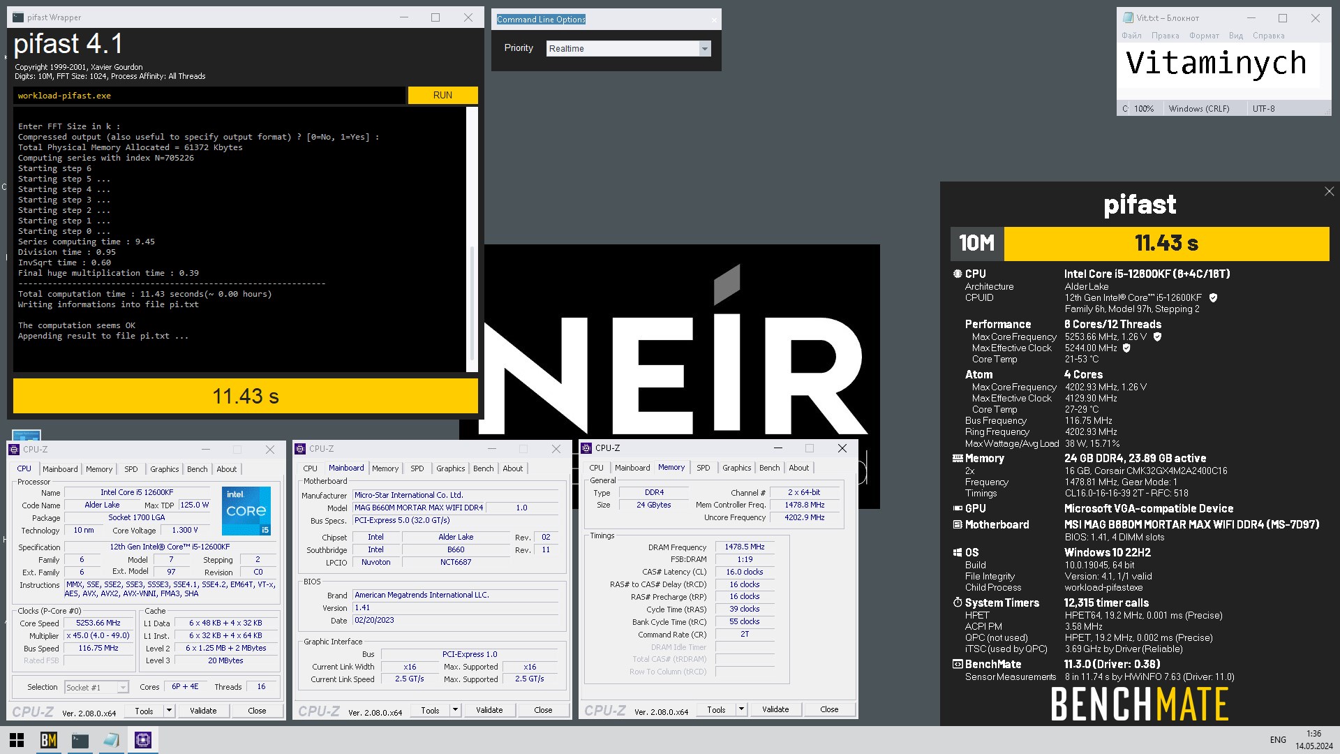Click the Windows OS icon in the BenchMate panel
This screenshot has width=1340, height=754.
tap(958, 552)
